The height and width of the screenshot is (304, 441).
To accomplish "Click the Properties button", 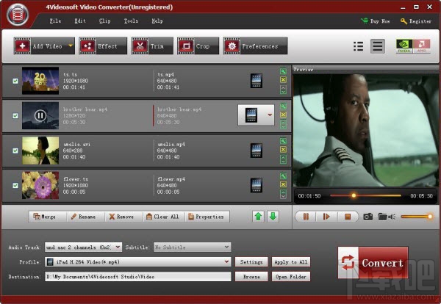I will coord(207,217).
